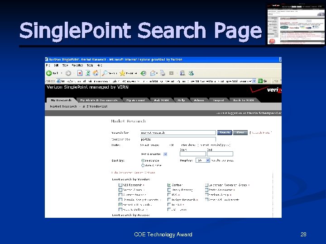Switch to My Research tab
326x244 pixels.
[x=61, y=100]
